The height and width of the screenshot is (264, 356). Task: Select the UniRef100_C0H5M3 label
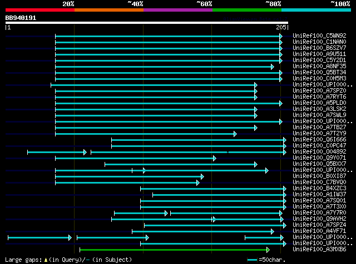click(319, 79)
